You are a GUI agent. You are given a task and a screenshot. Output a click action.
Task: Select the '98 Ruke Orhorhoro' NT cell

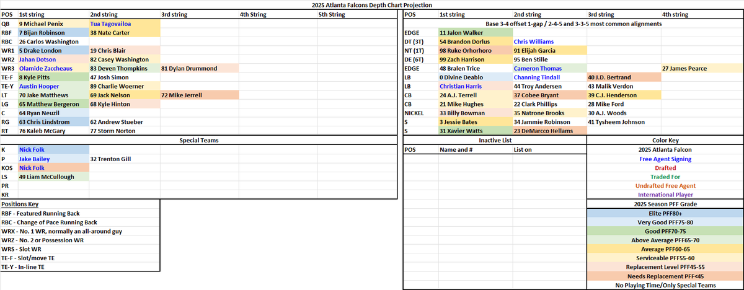tap(475, 50)
